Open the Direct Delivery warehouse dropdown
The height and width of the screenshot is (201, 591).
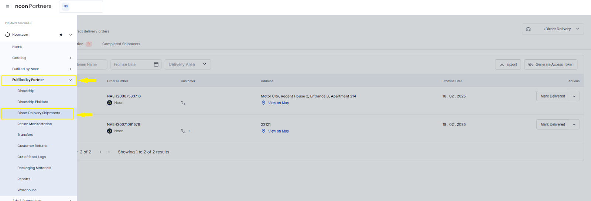tap(553, 29)
